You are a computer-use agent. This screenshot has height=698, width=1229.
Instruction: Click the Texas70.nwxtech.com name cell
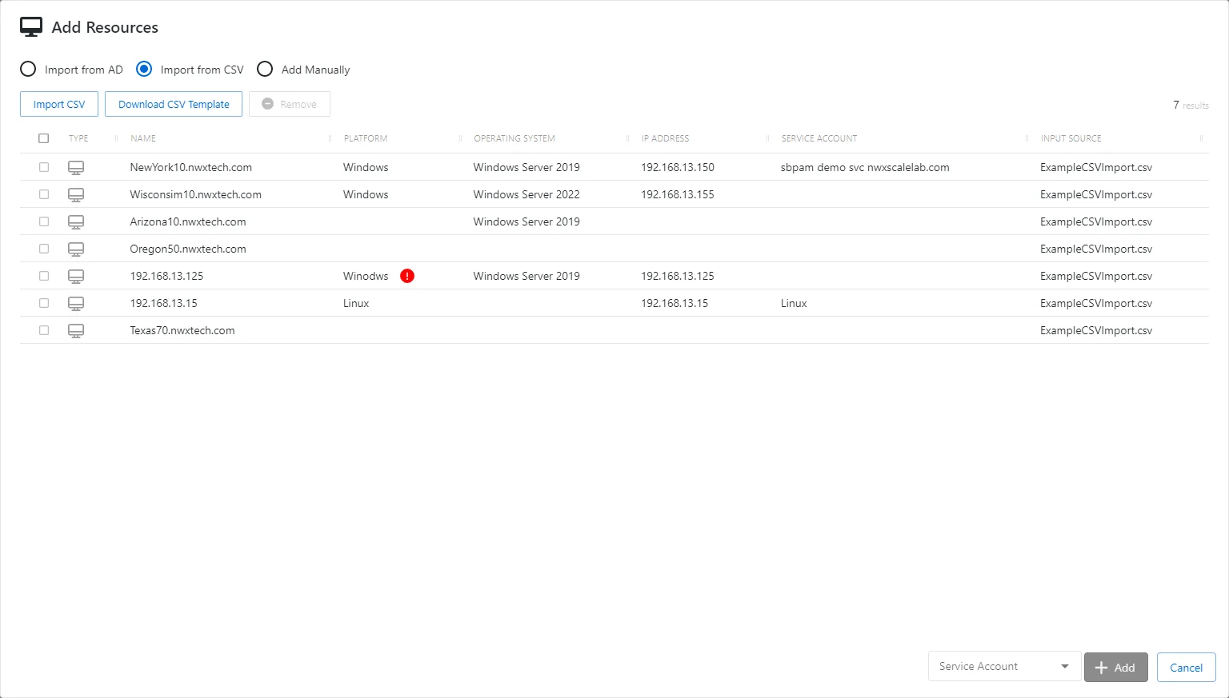click(x=182, y=330)
